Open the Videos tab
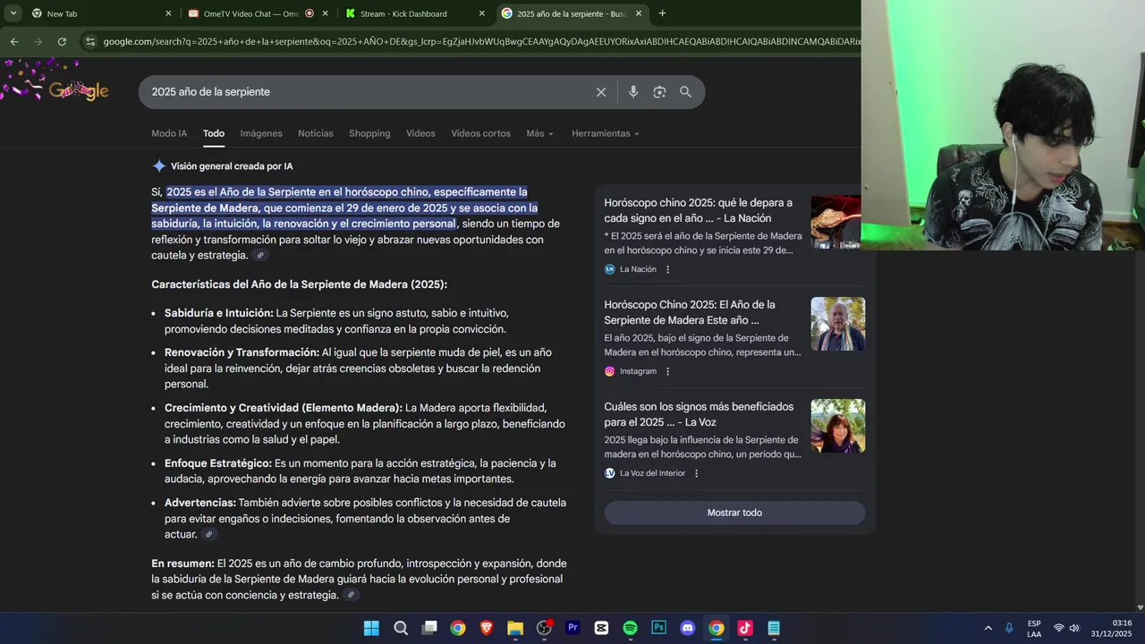This screenshot has width=1145, height=644. (x=420, y=133)
